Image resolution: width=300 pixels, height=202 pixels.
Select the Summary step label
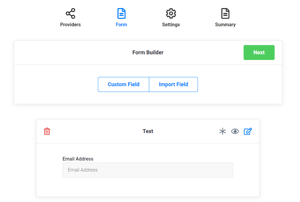(225, 24)
